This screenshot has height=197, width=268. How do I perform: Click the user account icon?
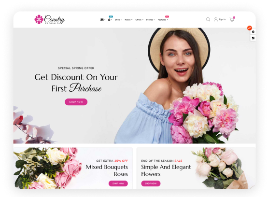[x=216, y=19]
